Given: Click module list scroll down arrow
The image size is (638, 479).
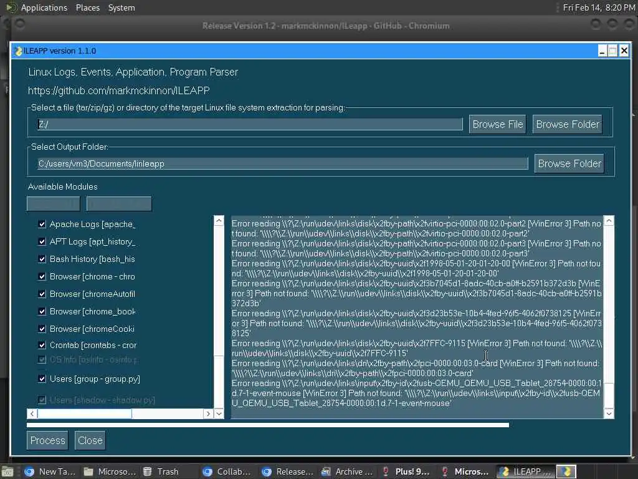Looking at the screenshot, I should (219, 414).
